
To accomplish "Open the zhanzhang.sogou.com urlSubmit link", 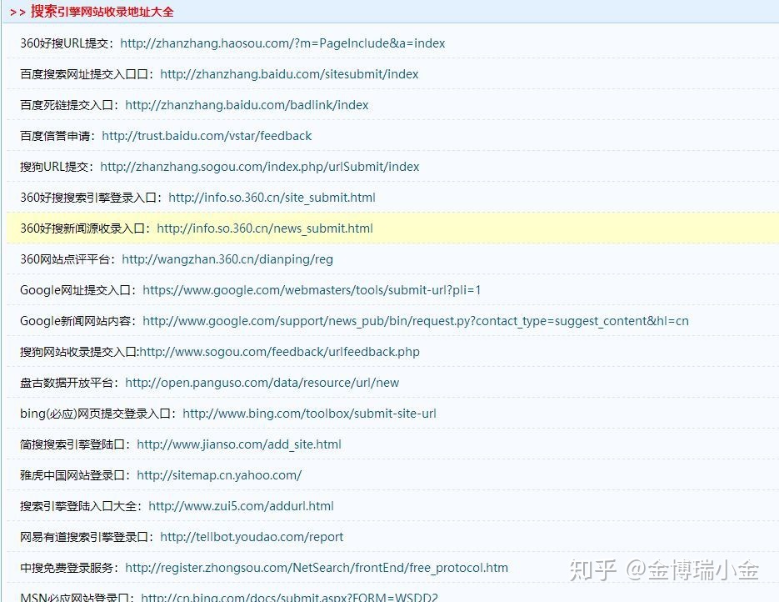I will click(x=260, y=167).
